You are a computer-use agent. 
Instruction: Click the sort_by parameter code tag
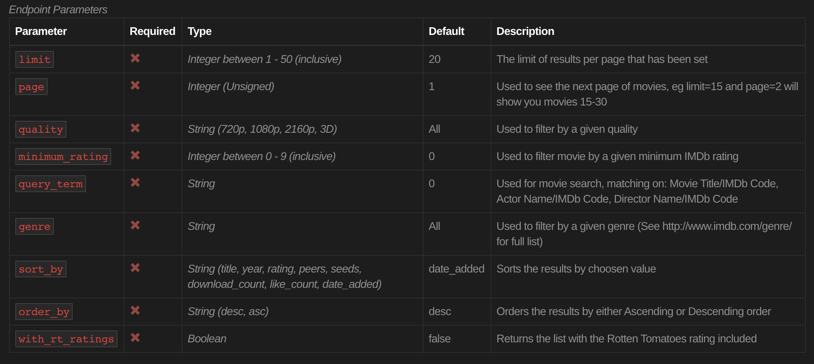pos(41,269)
